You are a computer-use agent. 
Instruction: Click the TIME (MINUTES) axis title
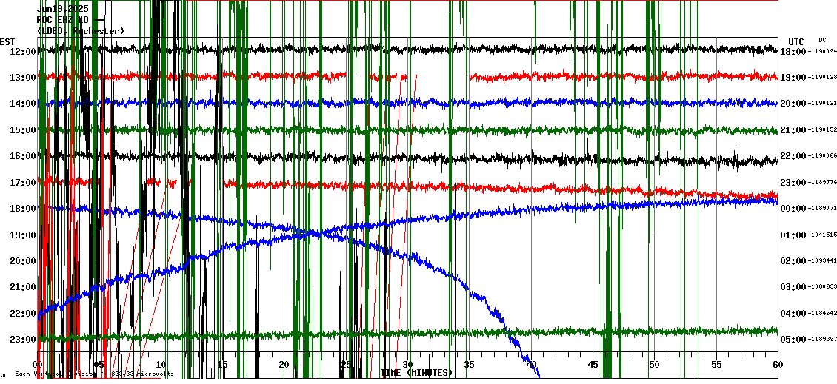[416, 372]
